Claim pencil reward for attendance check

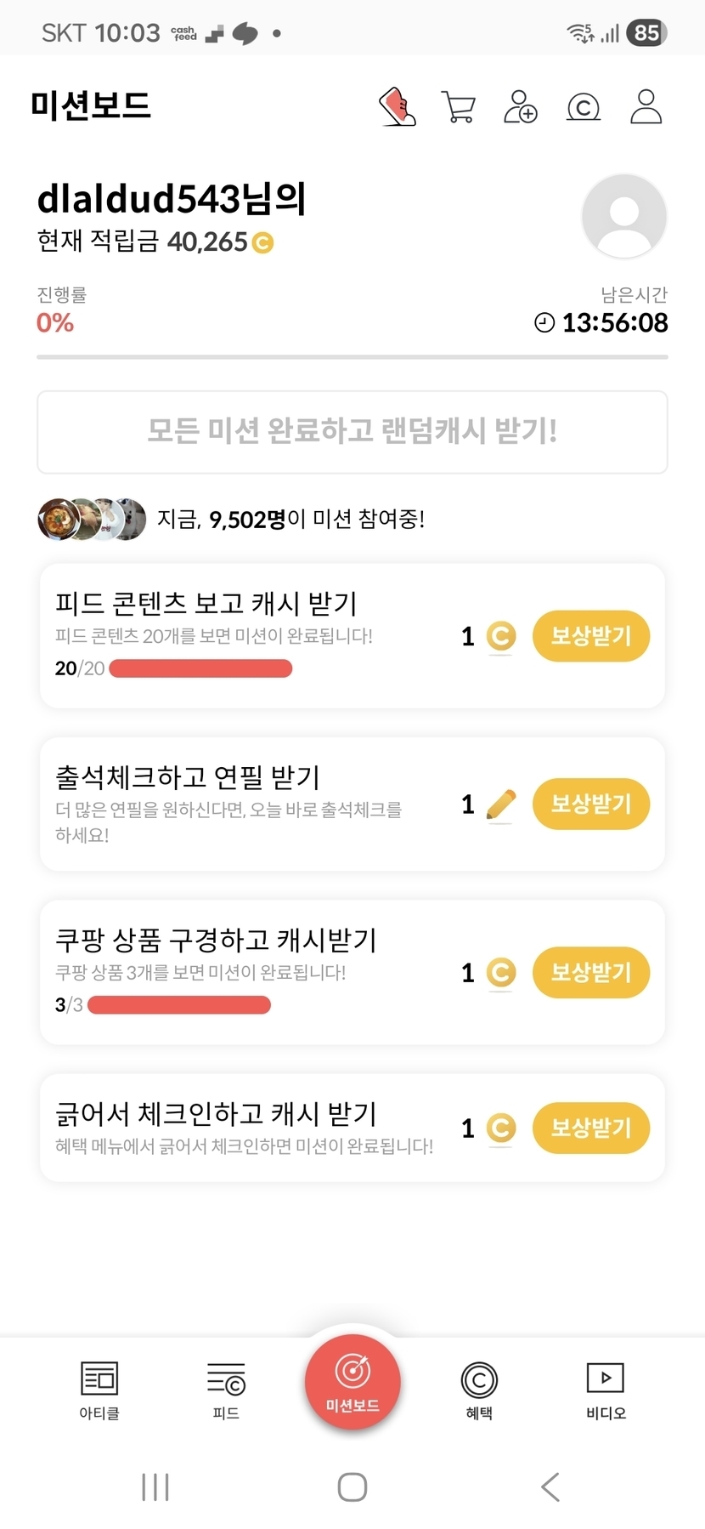pyautogui.click(x=591, y=804)
